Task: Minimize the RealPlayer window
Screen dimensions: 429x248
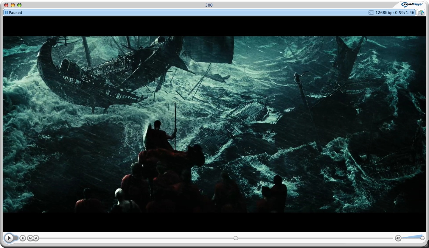Action: 13,5
